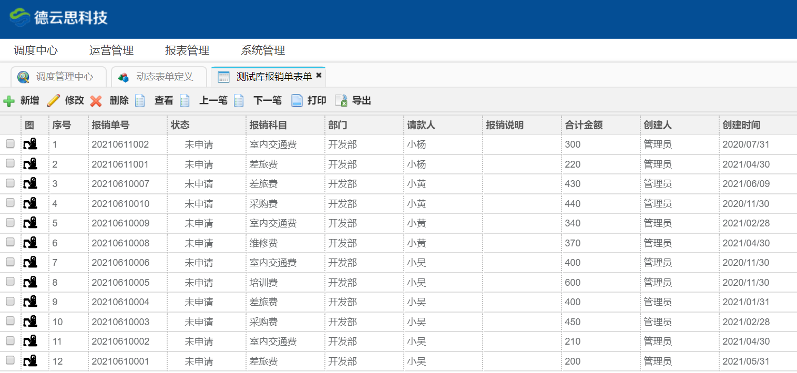797x373 pixels.
Task: Click the 合计金额 column header
Action: point(584,125)
